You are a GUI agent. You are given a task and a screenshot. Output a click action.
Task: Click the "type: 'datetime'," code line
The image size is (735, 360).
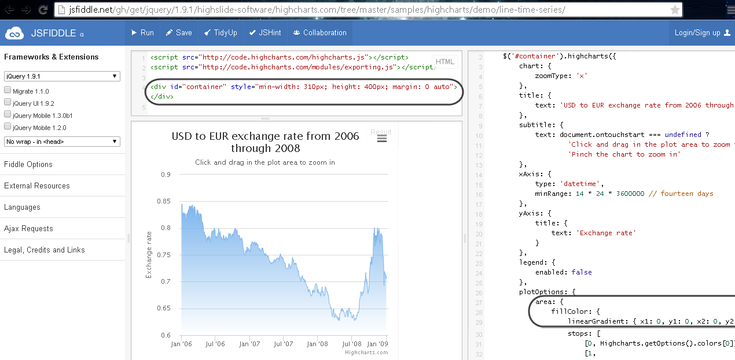click(x=571, y=184)
